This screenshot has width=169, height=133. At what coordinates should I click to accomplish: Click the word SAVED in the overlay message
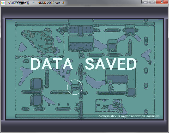(x=111, y=64)
